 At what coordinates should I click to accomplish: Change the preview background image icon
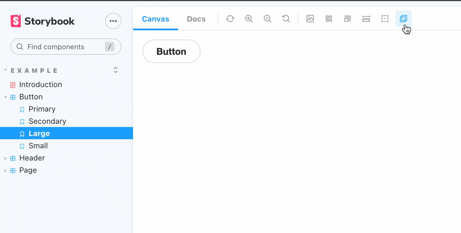click(310, 19)
